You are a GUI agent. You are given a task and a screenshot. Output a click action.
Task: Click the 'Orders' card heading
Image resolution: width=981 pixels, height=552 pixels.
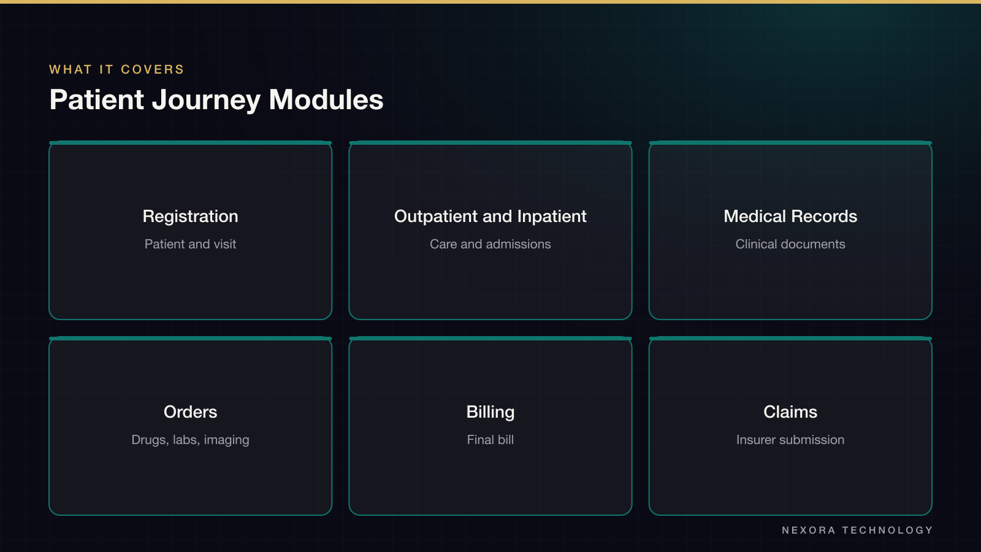tap(190, 412)
